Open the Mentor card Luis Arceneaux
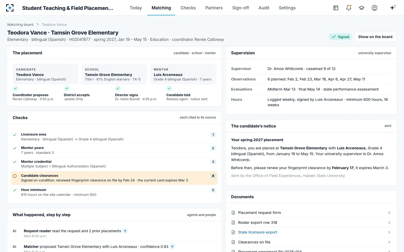The image size is (404, 252). point(183,74)
